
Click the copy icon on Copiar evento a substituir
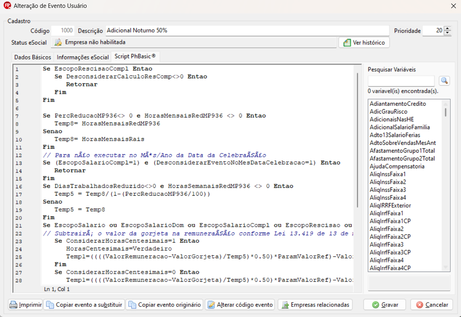pos(50,305)
